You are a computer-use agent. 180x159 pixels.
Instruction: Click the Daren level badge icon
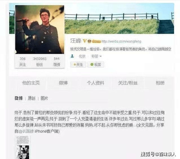pos(96,41)
